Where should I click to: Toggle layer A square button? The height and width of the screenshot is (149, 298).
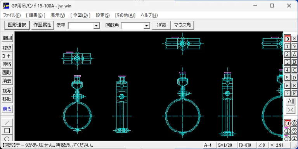295,54
